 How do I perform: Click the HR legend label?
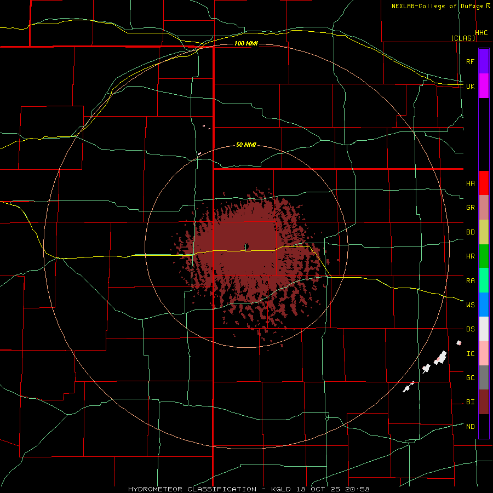[x=470, y=256]
